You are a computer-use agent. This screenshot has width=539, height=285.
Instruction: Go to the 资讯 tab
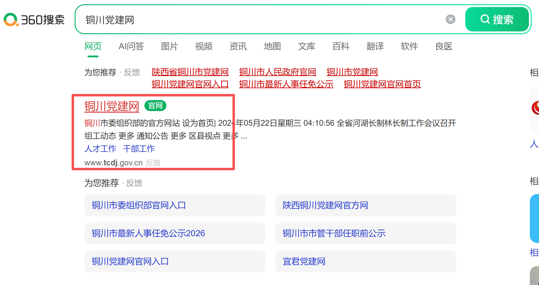(238, 46)
